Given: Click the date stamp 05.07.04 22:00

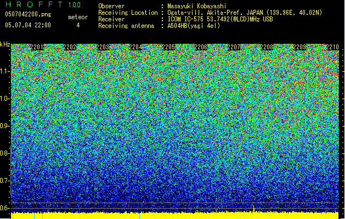Looking at the screenshot, I should pos(28,25).
